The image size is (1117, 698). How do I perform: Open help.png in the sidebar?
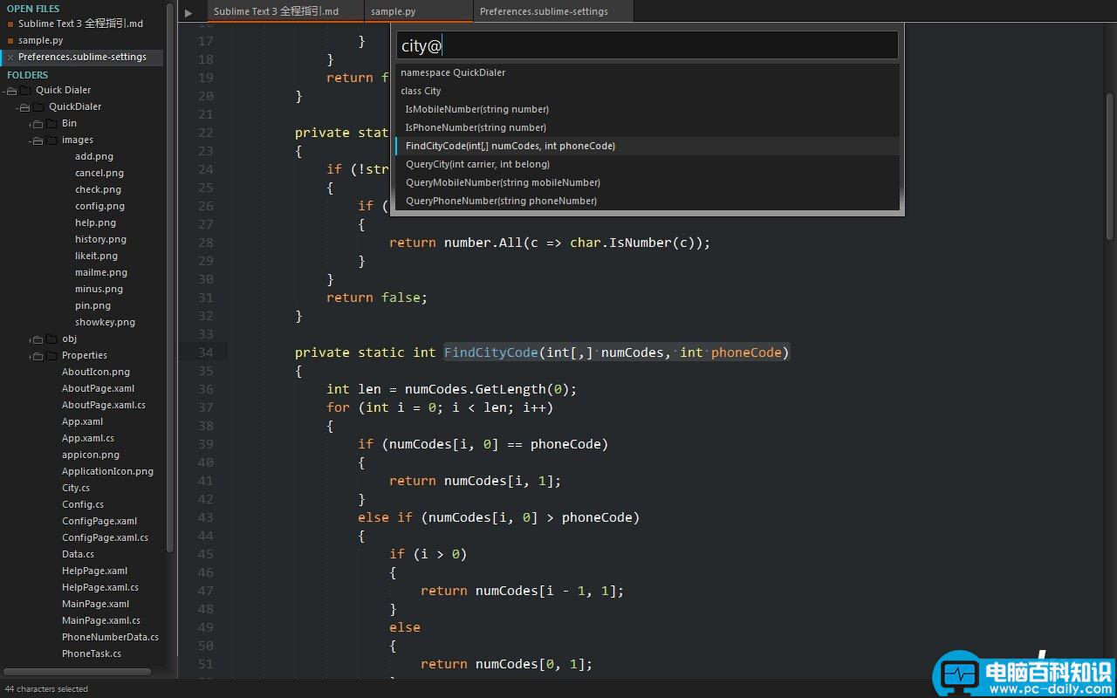pos(95,223)
